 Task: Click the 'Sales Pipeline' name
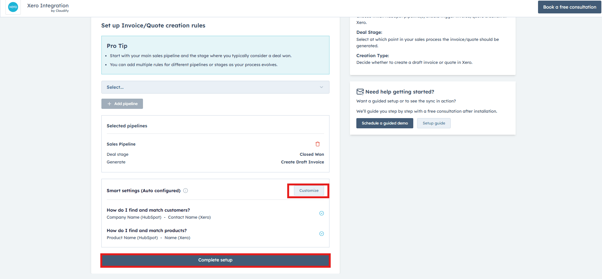pos(121,144)
